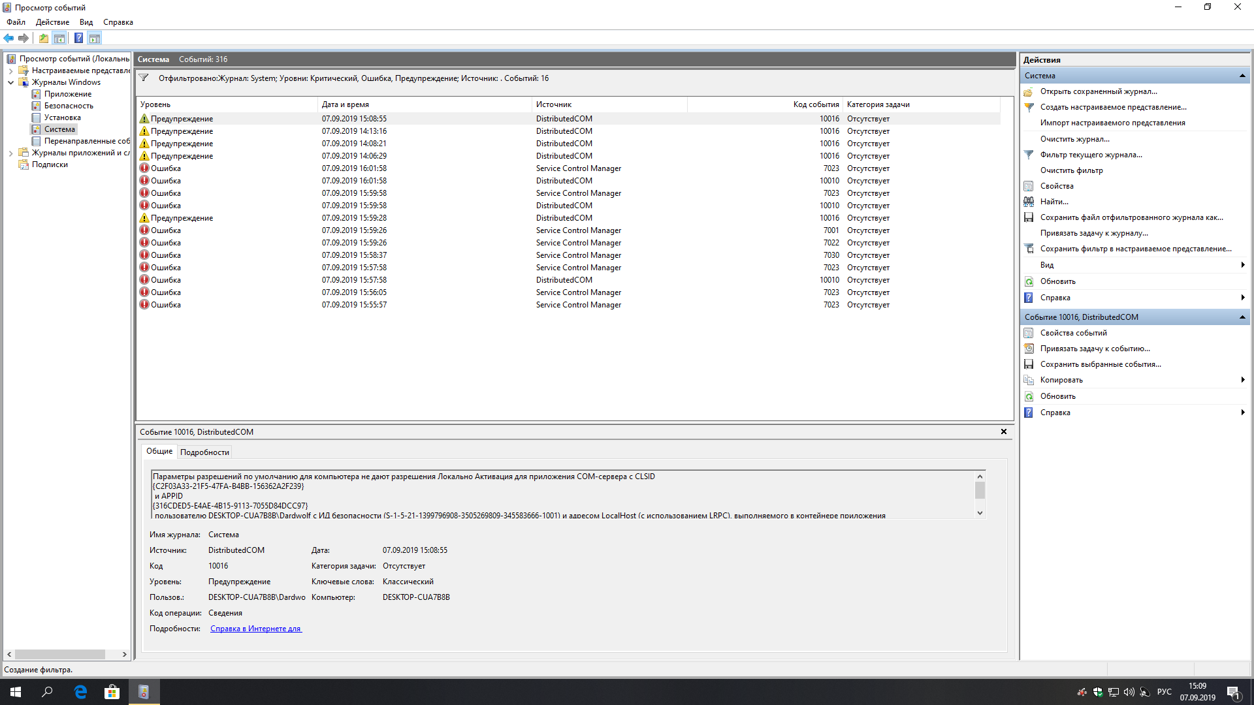Close the event 10016 preview pane
This screenshot has width=1254, height=705.
point(1004,431)
